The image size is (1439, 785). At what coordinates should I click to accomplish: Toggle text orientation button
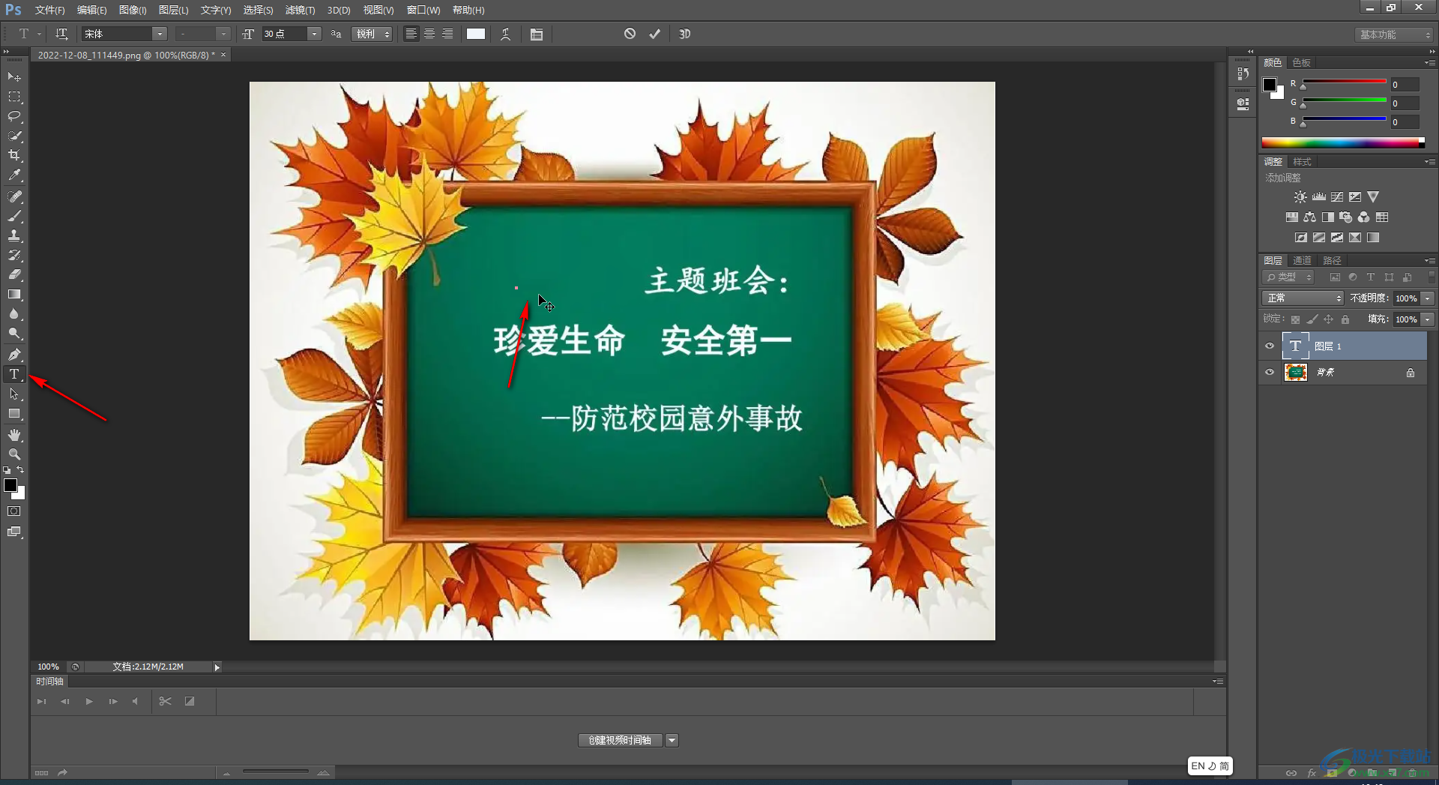(x=61, y=34)
